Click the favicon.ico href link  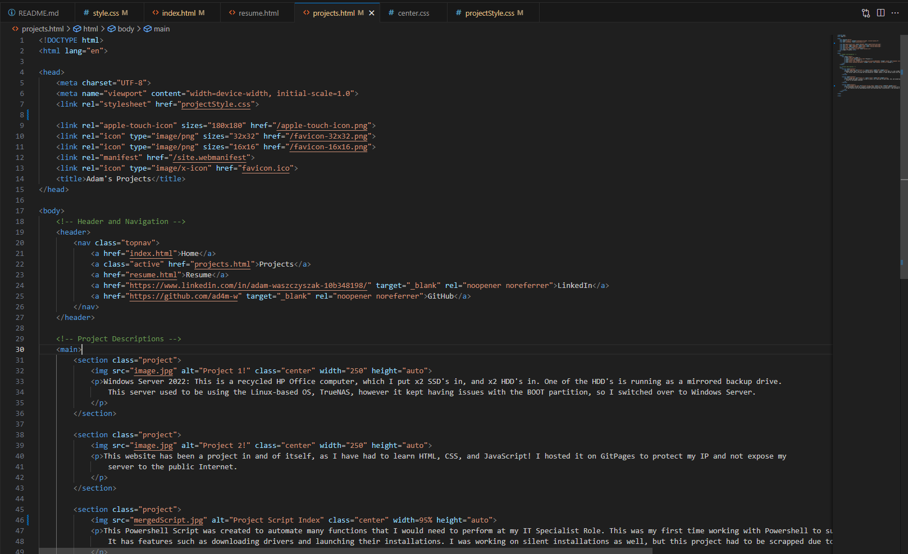point(266,168)
